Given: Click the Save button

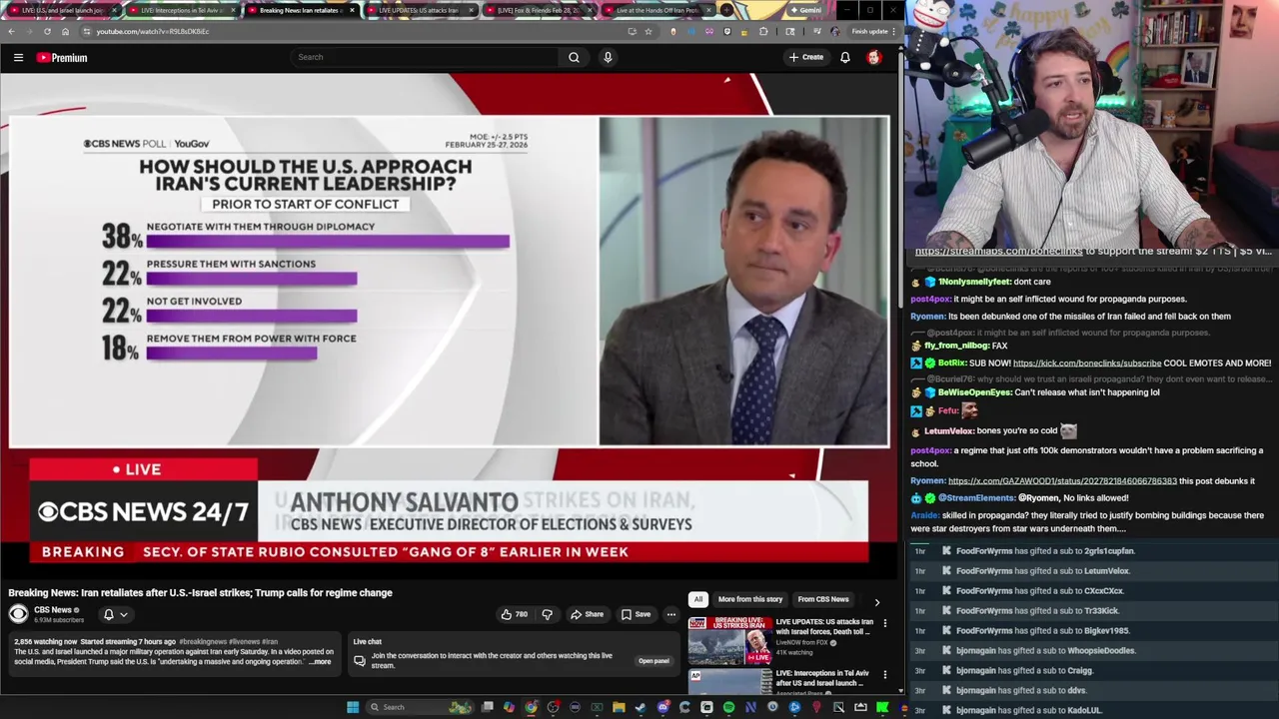Looking at the screenshot, I should pos(636,614).
